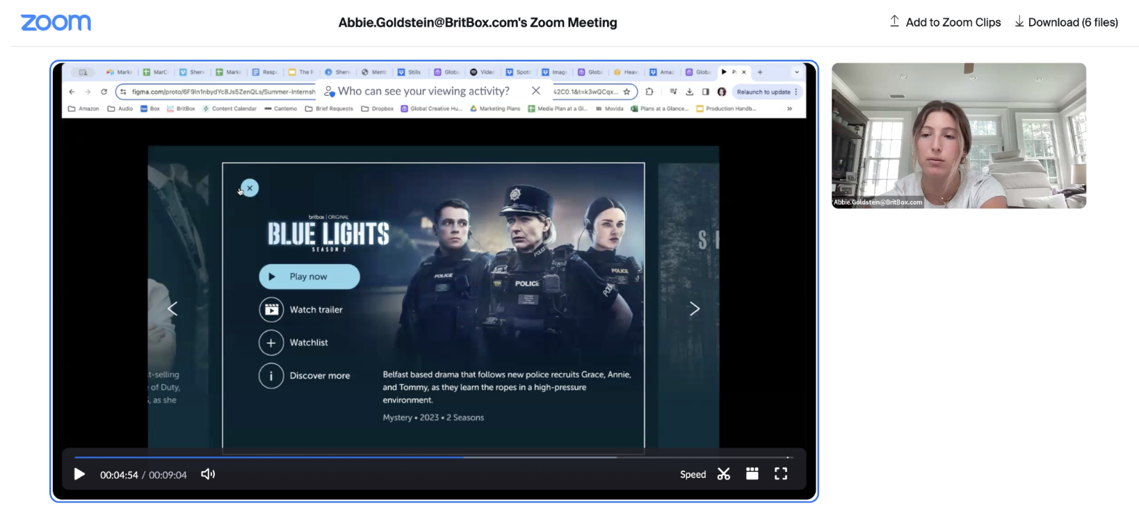Open the Speed playback menu

point(693,475)
